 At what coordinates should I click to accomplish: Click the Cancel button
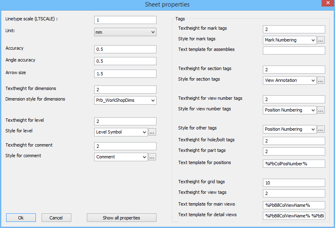coord(56,218)
